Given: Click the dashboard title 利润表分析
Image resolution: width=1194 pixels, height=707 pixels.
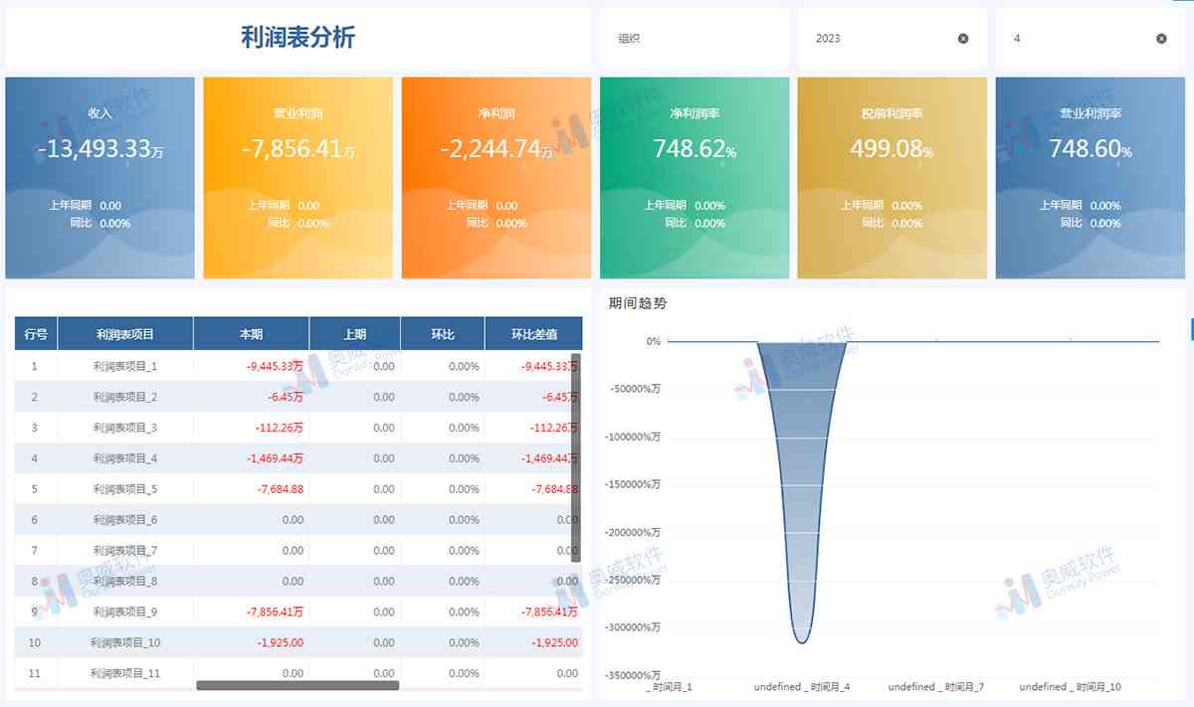Looking at the screenshot, I should [298, 37].
